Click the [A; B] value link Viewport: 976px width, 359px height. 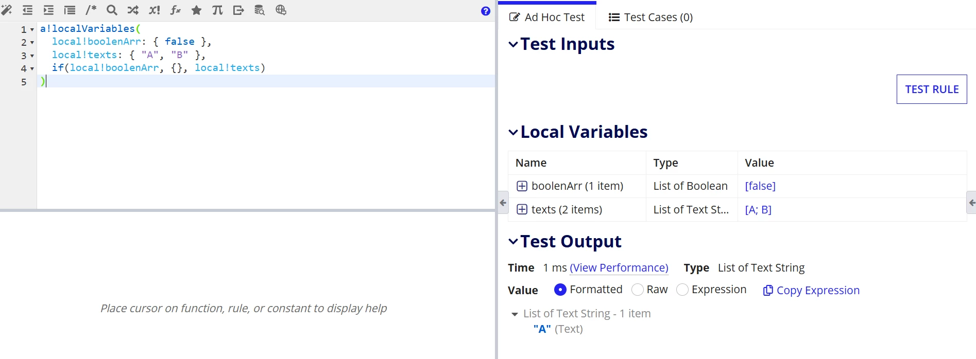[758, 210]
